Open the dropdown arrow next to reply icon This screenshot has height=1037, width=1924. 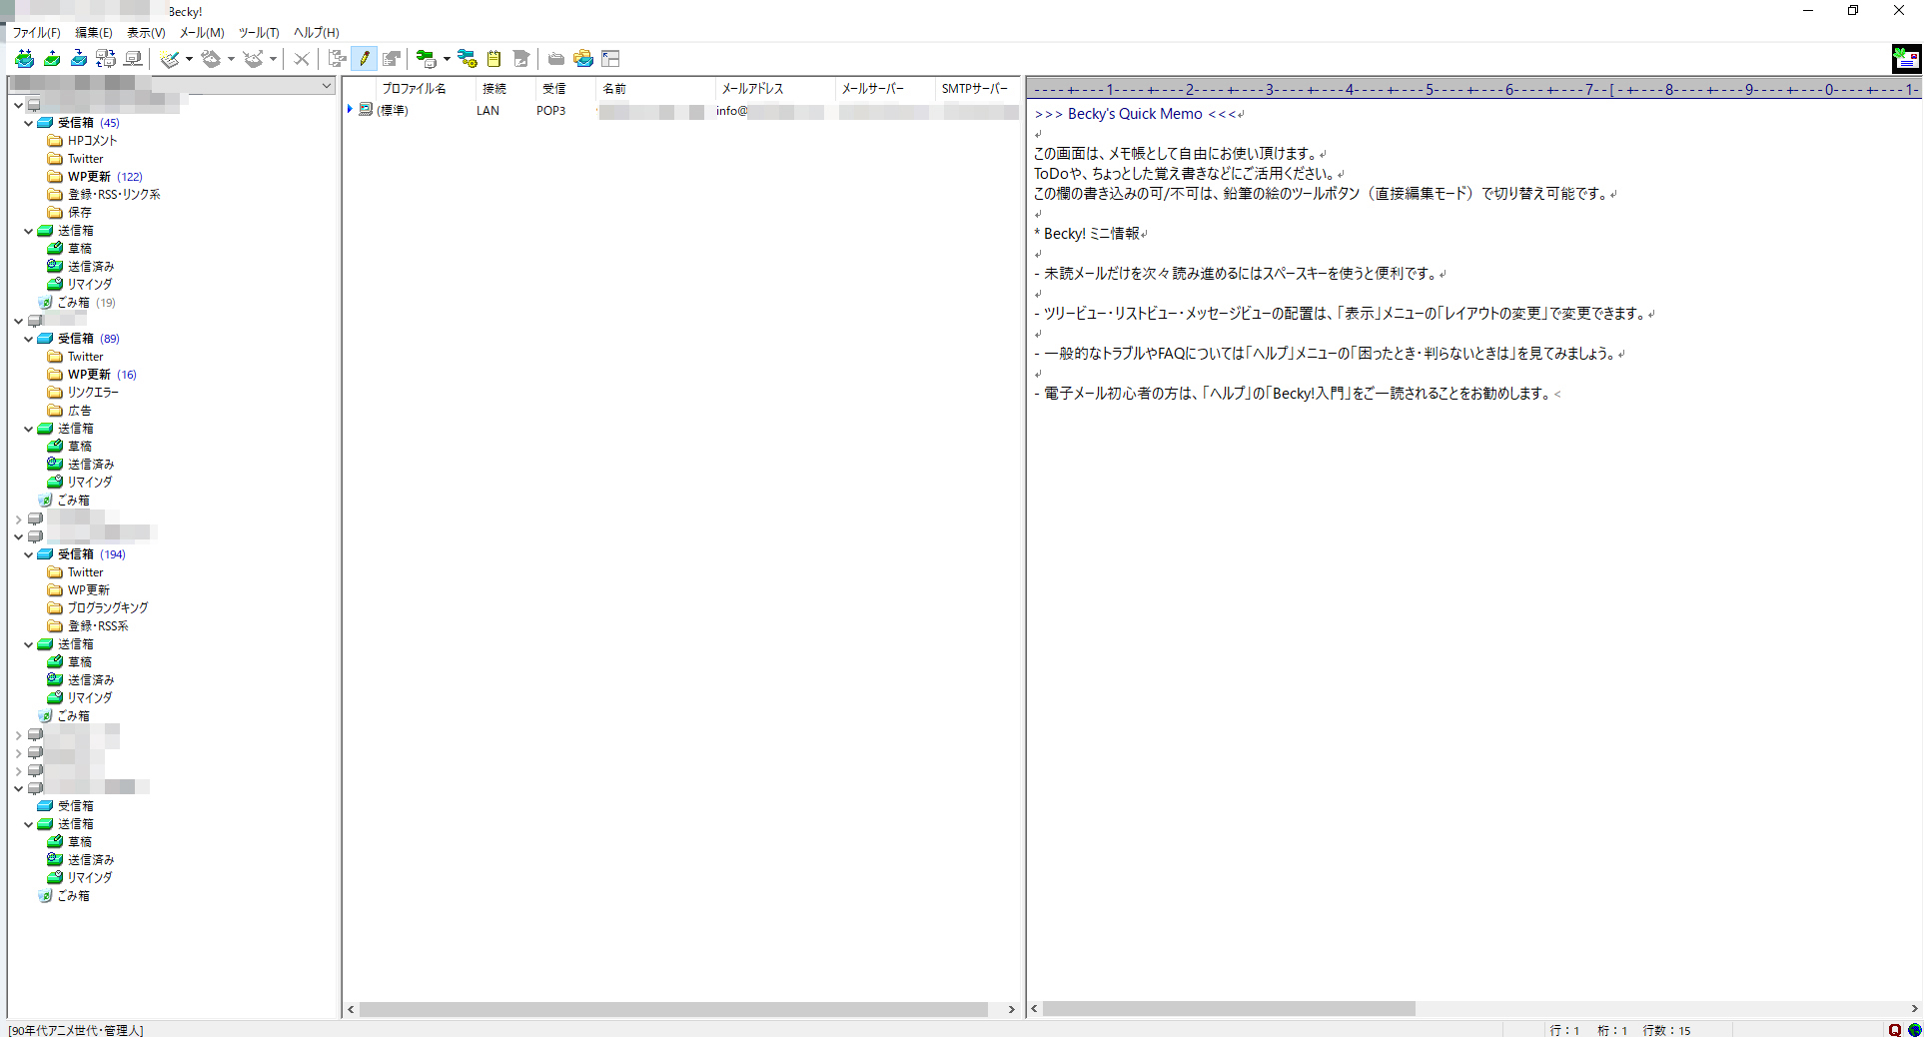pos(231,59)
